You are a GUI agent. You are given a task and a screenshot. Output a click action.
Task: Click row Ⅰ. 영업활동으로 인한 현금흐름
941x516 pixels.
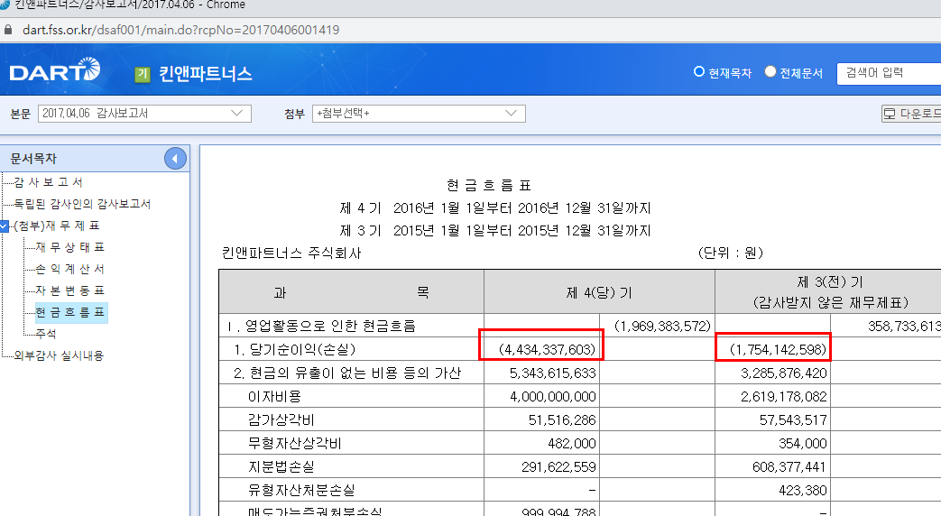pyautogui.click(x=322, y=326)
